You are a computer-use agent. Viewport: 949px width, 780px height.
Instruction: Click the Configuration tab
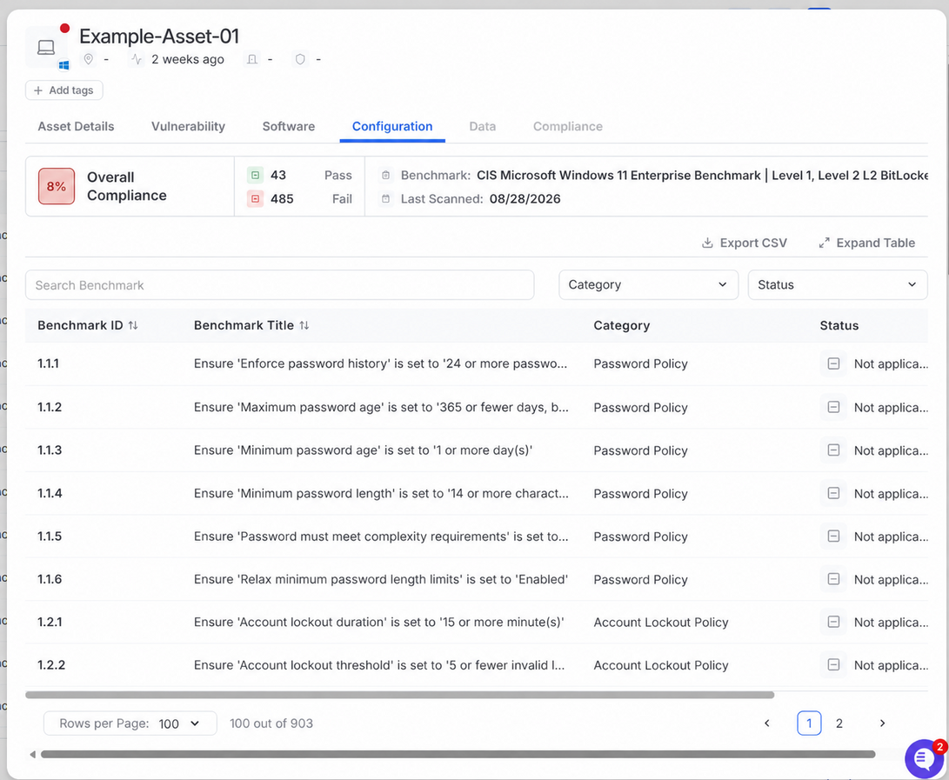click(392, 126)
